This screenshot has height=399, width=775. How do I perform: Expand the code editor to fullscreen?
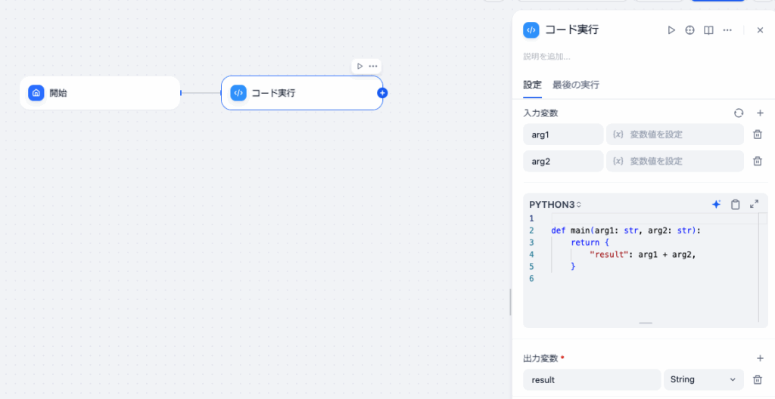tap(754, 204)
